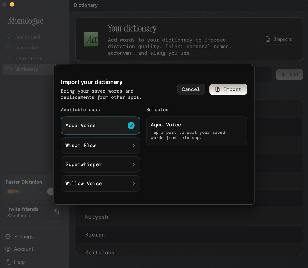Click the Help document icon
Image resolution: width=308 pixels, height=268 pixels.
8,262
